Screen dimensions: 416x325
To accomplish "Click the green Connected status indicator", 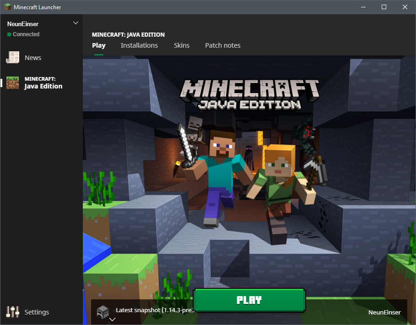I will point(9,34).
